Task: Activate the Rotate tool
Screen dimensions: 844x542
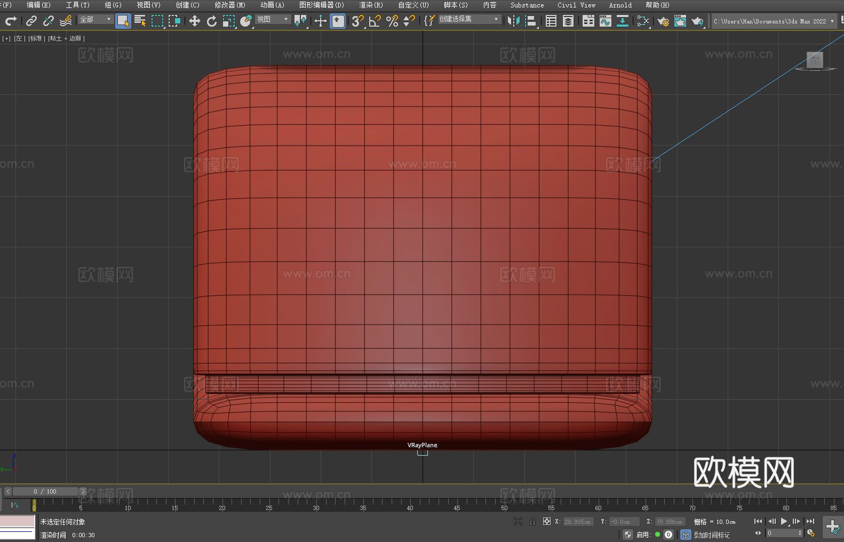Action: (212, 21)
